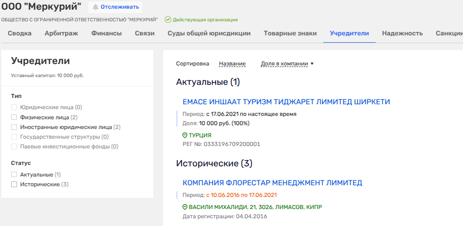The image size is (463, 226).
Task: Open the Доля в компании sort dropdown
Action: 287,64
